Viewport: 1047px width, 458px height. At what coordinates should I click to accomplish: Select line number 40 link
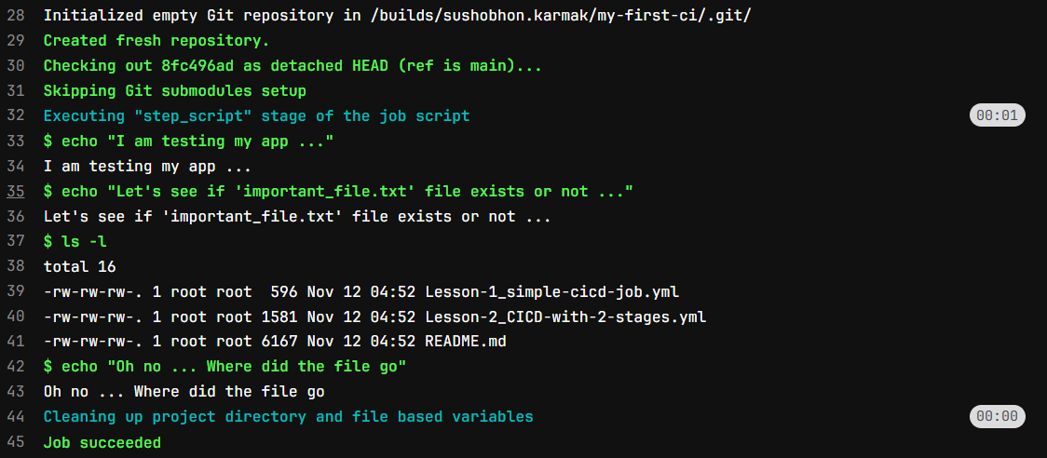click(16, 317)
